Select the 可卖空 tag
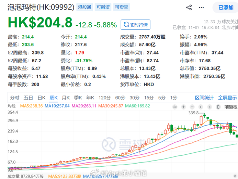238x179 pixels. [122, 7]
